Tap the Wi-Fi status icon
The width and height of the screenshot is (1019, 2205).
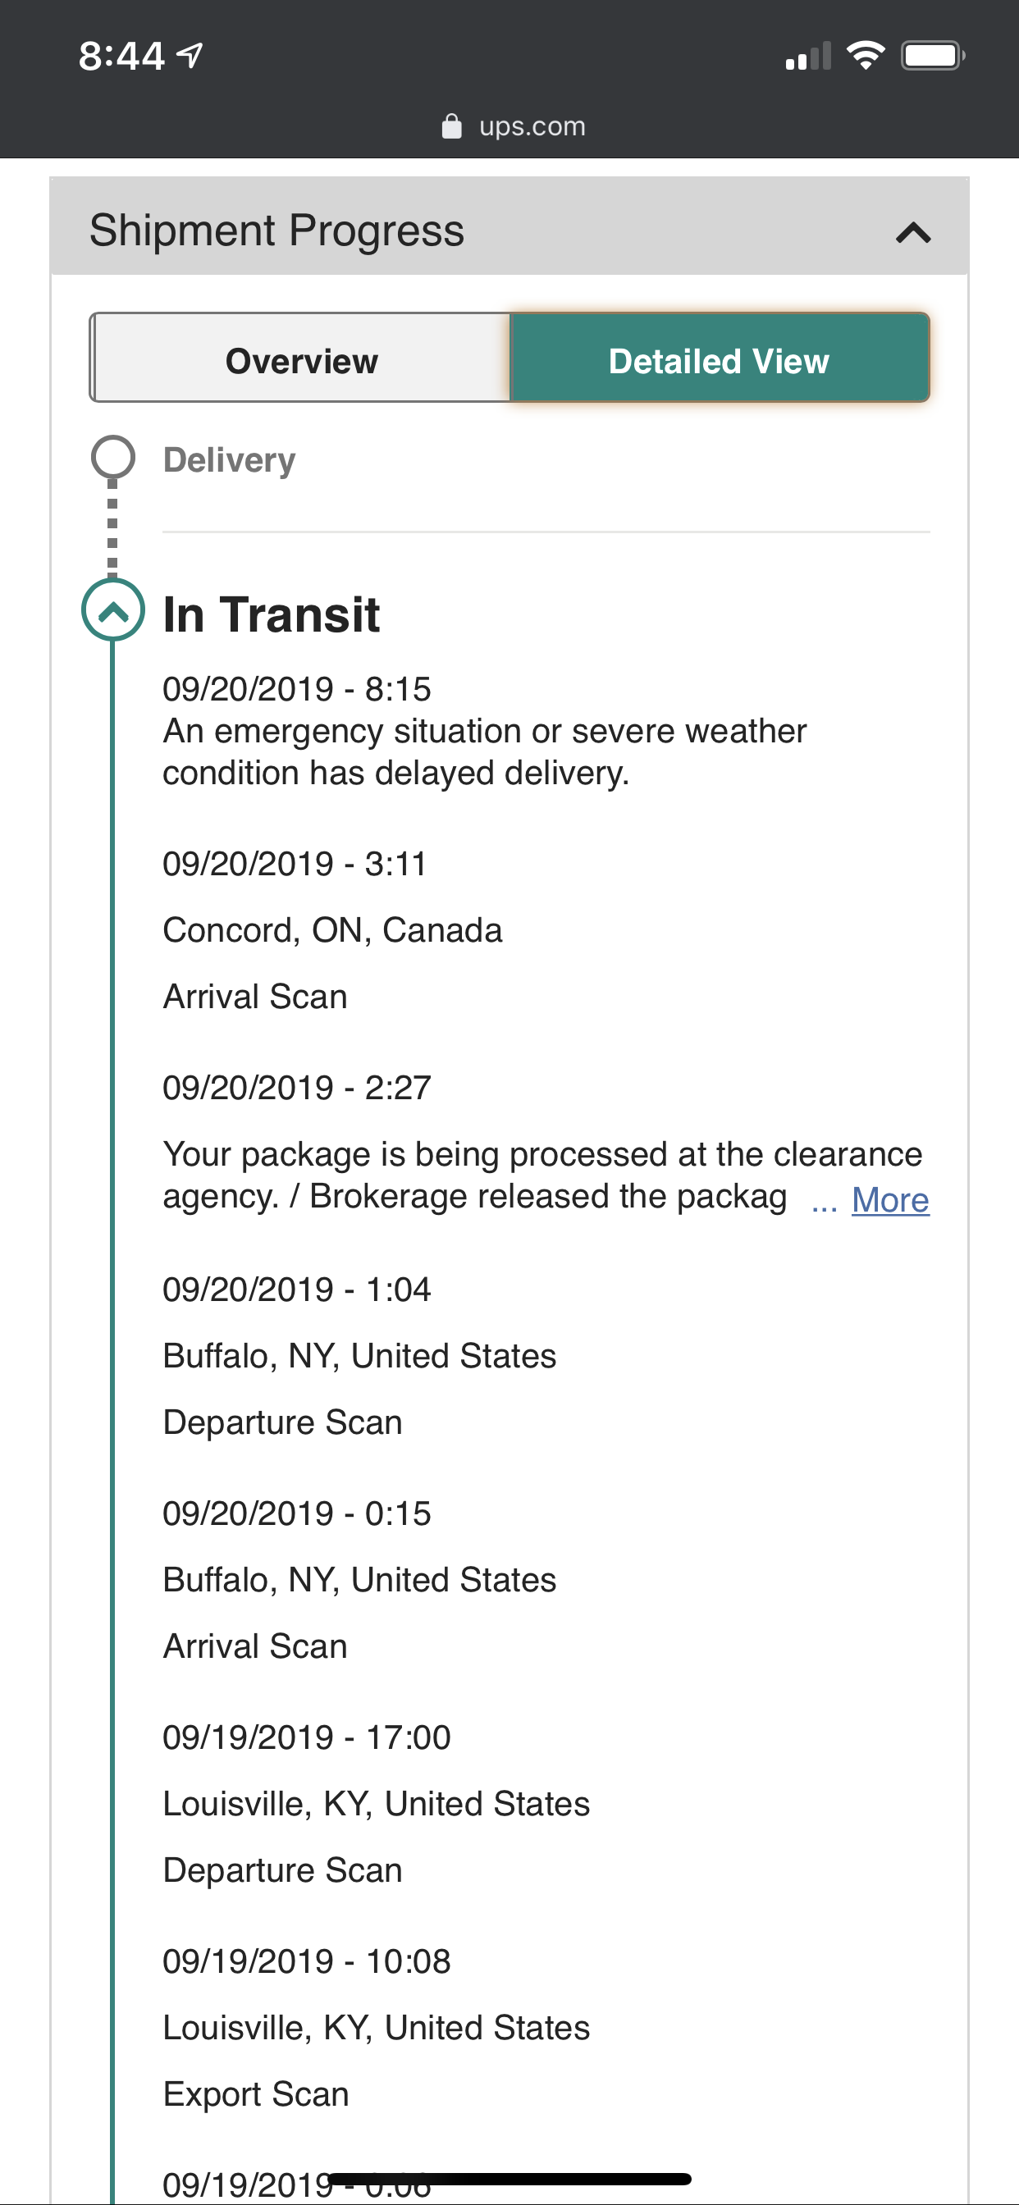pyautogui.click(x=865, y=56)
